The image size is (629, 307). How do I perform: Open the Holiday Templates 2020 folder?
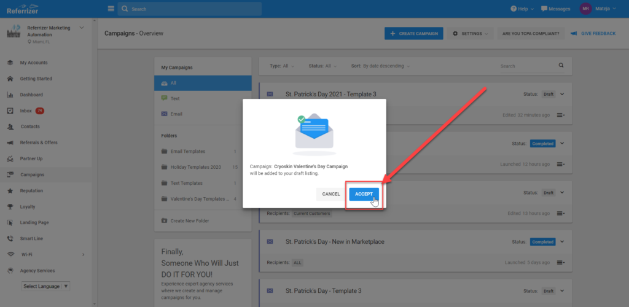tap(196, 167)
